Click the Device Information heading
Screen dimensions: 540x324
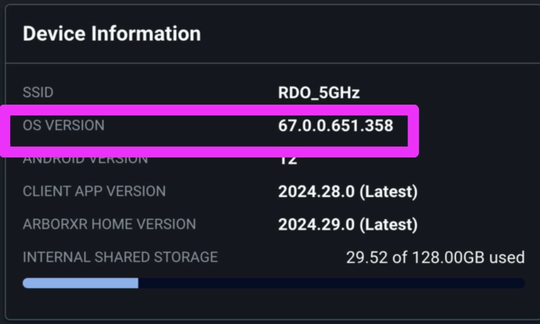point(112,34)
